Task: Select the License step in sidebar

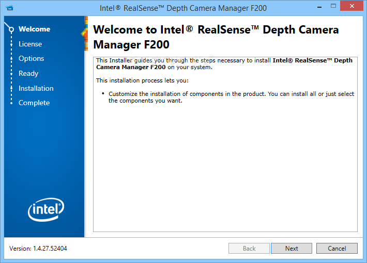Action: click(x=30, y=44)
